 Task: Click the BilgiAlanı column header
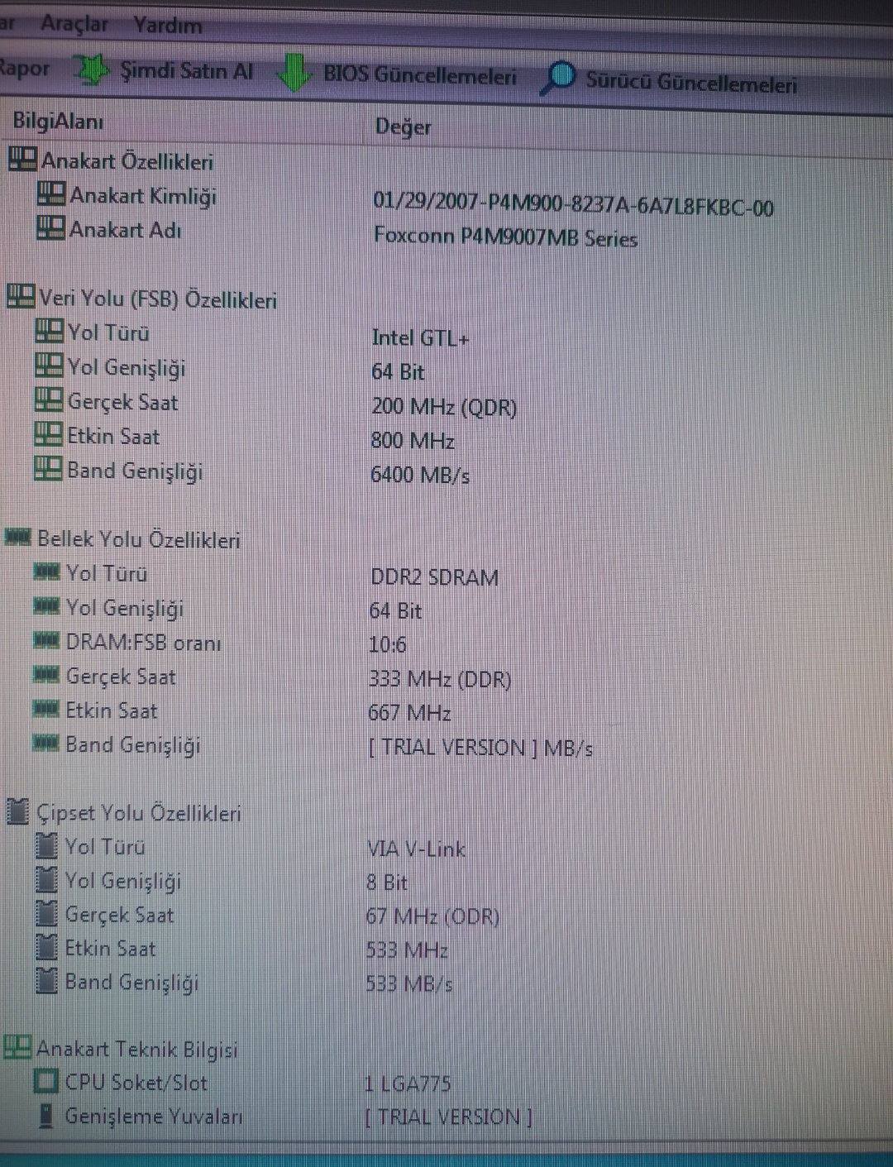click(x=58, y=122)
